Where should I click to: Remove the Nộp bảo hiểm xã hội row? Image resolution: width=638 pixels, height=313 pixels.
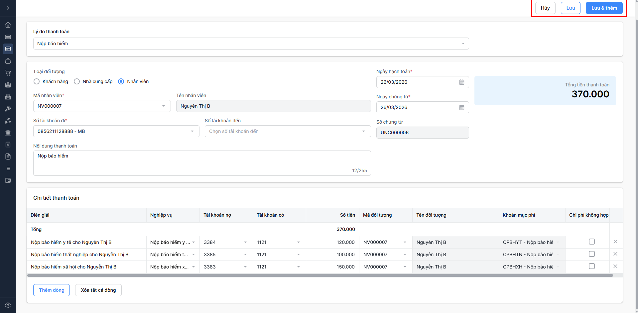click(x=615, y=266)
